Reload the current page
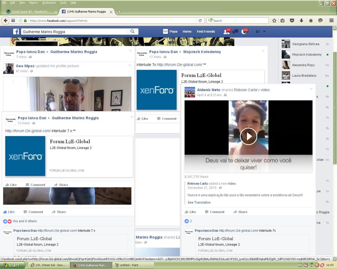Image resolution: width=337 pixels, height=269 pixels. 200,21
